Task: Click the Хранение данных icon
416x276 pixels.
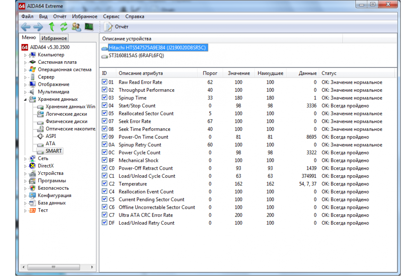Action: pos(33,99)
